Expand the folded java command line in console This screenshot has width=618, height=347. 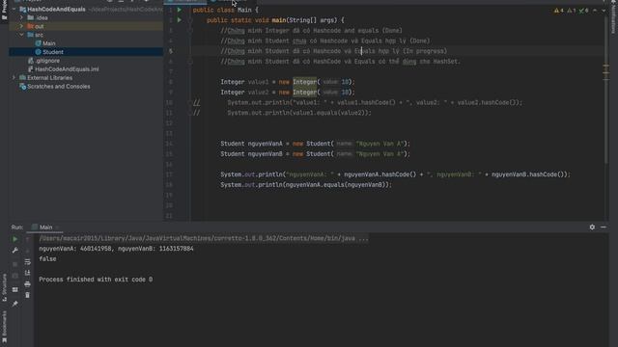(204, 238)
